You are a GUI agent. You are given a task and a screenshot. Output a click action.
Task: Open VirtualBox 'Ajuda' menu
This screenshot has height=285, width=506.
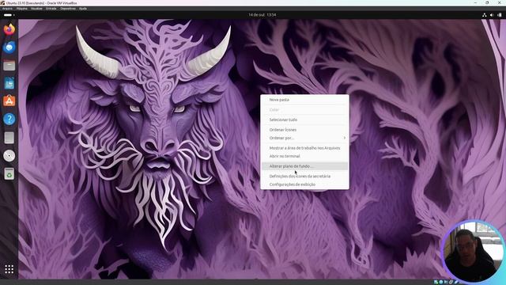click(x=83, y=9)
